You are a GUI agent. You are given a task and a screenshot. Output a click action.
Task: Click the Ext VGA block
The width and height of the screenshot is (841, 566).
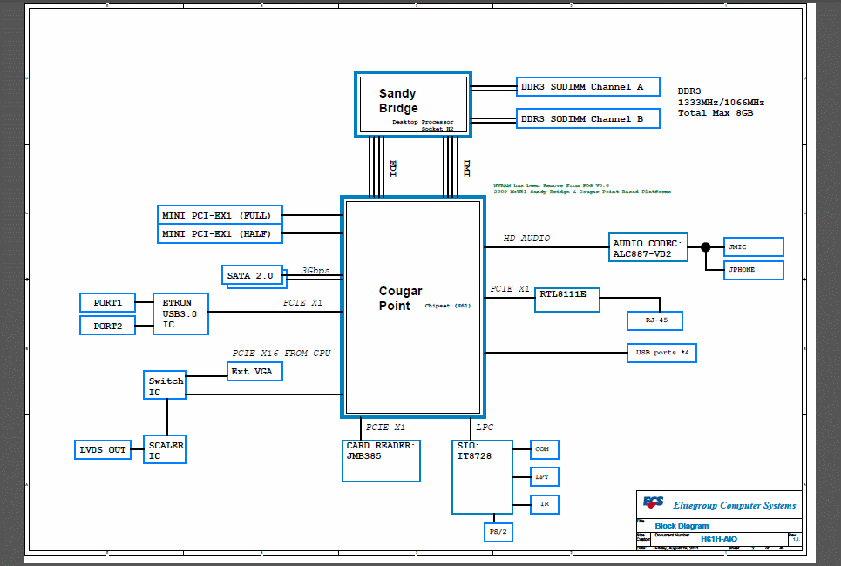pyautogui.click(x=254, y=371)
